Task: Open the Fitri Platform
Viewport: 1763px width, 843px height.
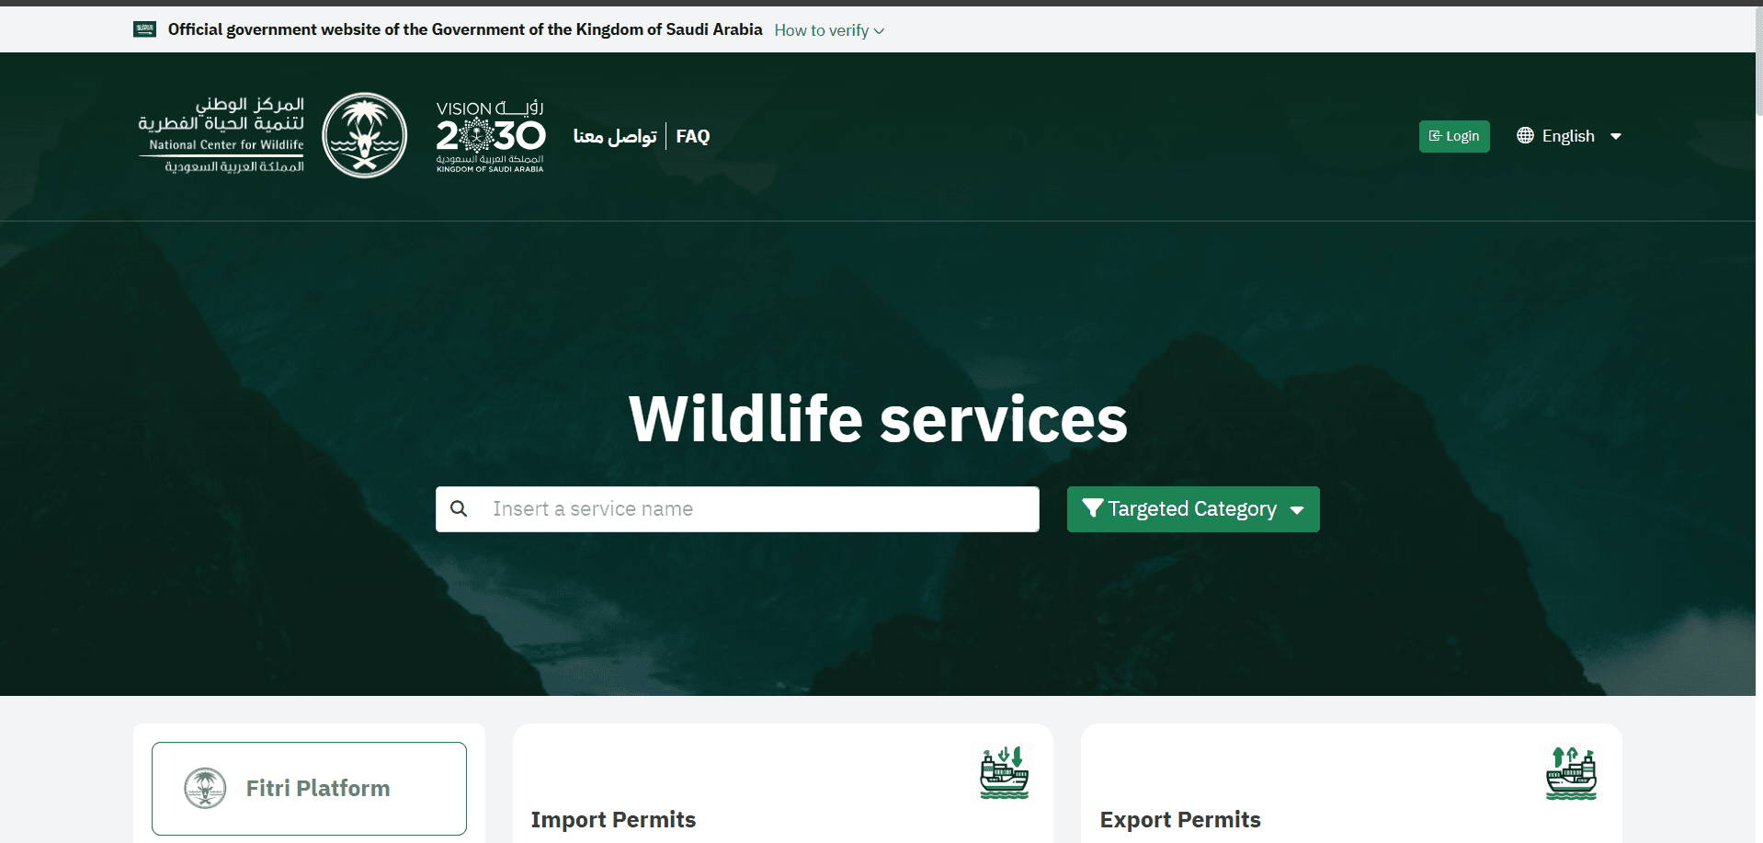Action: tap(308, 788)
